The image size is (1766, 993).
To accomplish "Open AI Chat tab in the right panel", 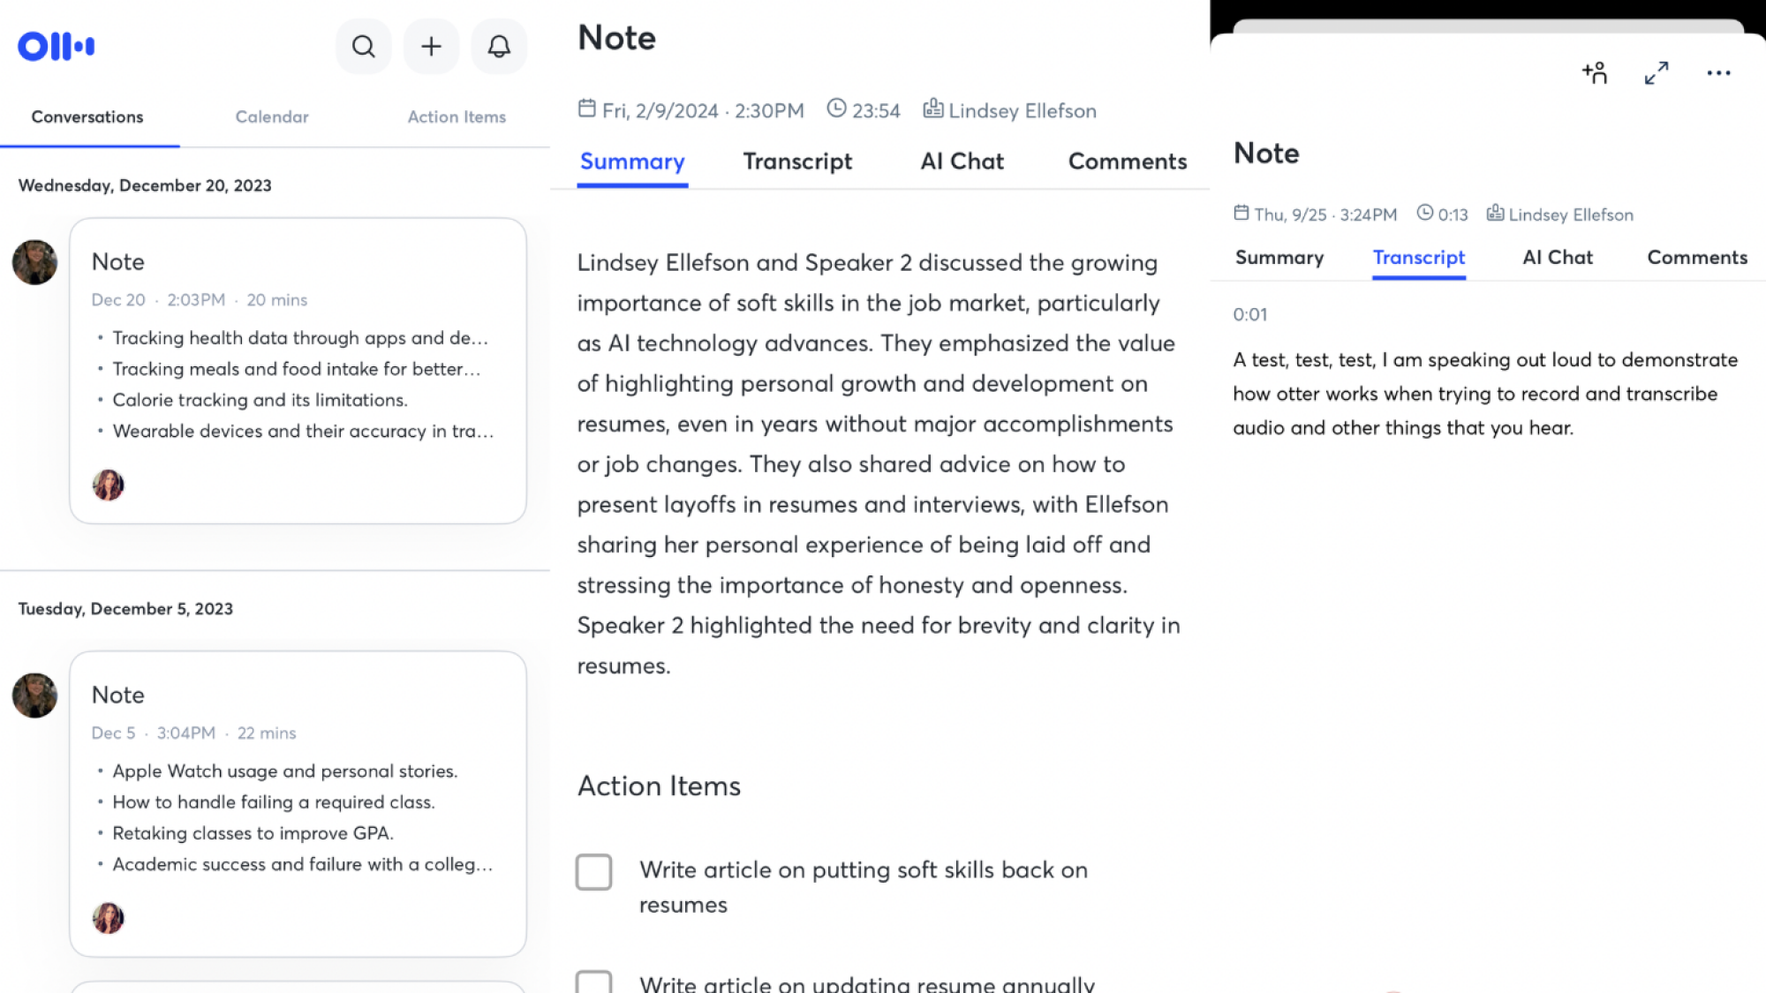I will (1558, 258).
